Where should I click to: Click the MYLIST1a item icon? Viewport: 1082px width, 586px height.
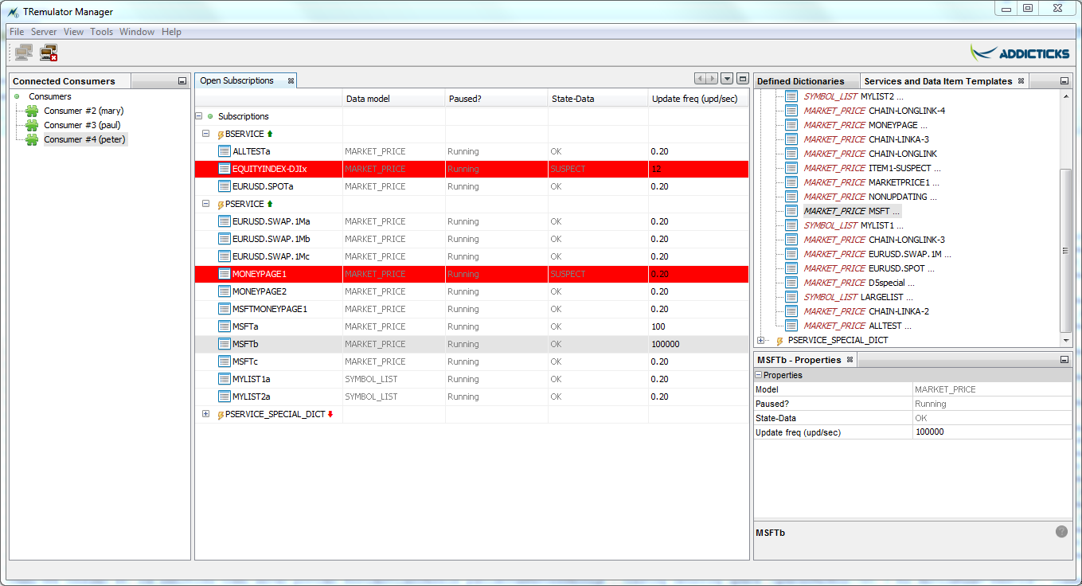(x=225, y=379)
